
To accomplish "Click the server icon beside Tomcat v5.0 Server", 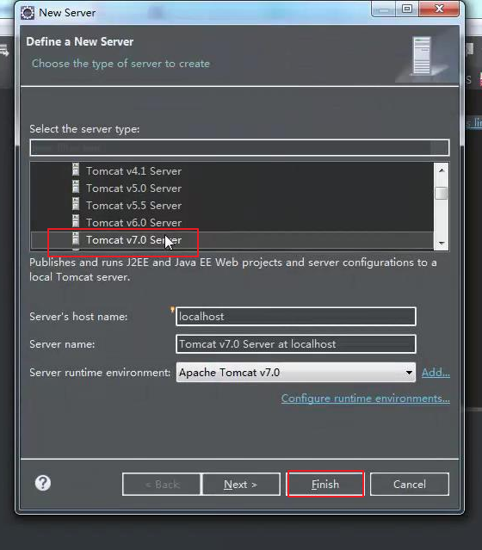I will [x=76, y=187].
